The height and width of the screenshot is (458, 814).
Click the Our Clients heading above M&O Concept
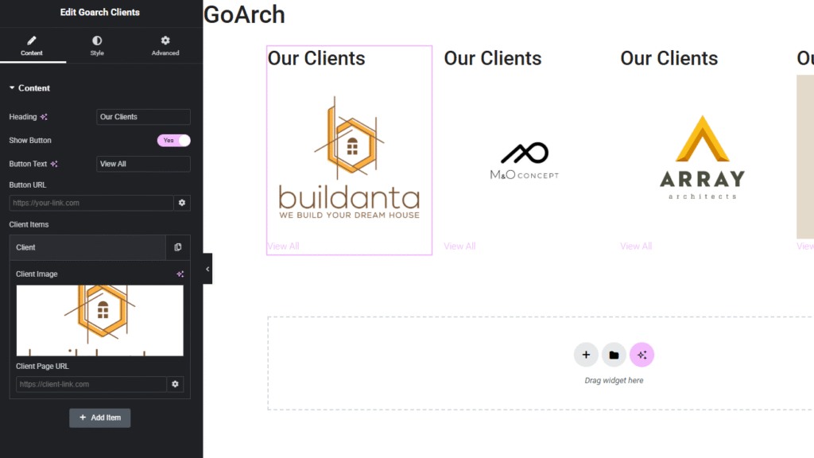point(493,58)
